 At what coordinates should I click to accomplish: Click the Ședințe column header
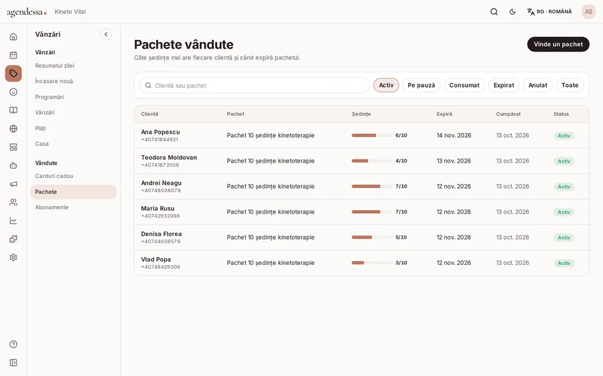(x=361, y=114)
